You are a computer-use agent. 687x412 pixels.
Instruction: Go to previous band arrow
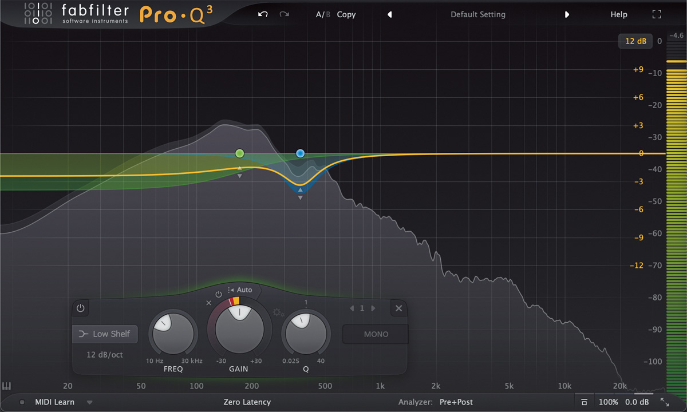click(x=352, y=308)
